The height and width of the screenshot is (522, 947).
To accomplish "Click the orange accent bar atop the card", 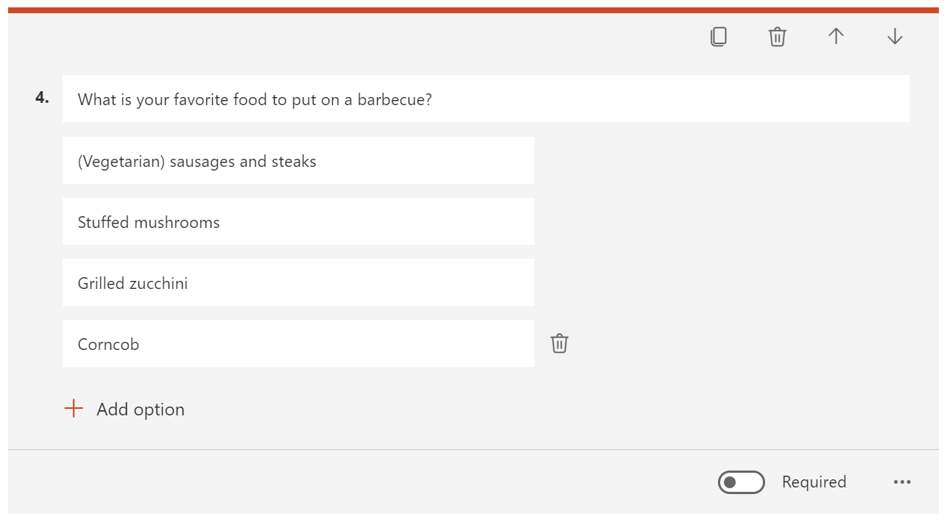I will tap(473, 10).
